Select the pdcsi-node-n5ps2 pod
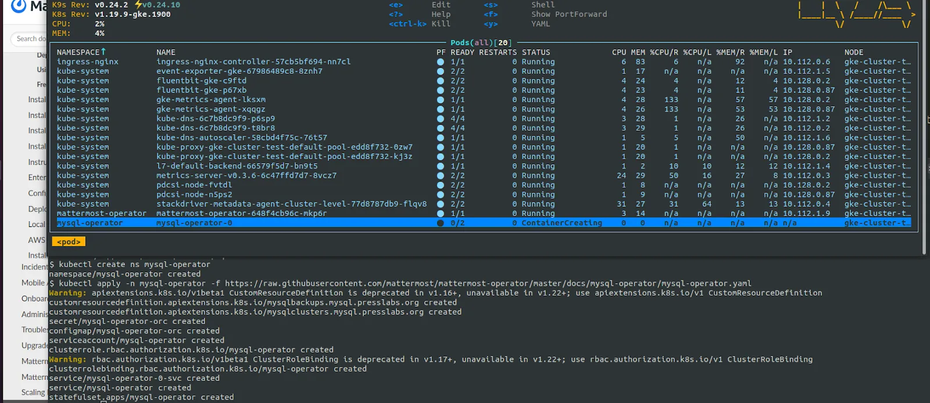The height and width of the screenshot is (403, 930). [x=194, y=195]
